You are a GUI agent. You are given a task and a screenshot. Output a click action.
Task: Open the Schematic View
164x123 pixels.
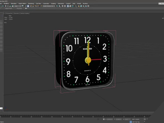tap(73, 6)
